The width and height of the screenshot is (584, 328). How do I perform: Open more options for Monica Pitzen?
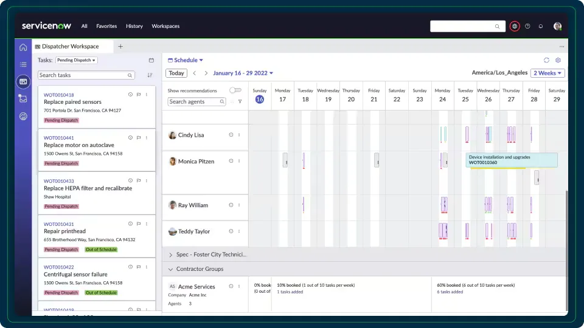pyautogui.click(x=239, y=161)
